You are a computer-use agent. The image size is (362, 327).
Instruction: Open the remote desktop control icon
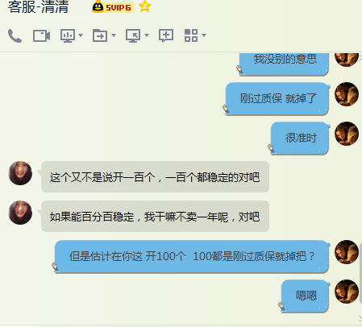click(x=133, y=35)
